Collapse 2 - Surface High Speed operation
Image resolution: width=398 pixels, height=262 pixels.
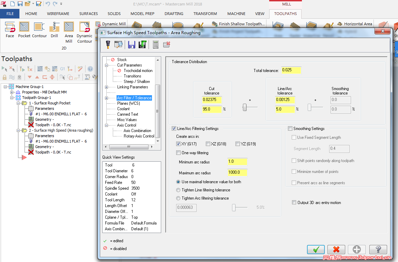[18, 130]
